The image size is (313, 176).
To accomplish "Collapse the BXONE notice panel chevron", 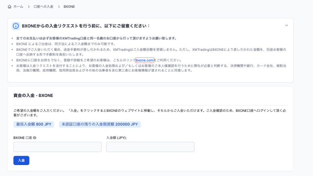I will [x=286, y=25].
